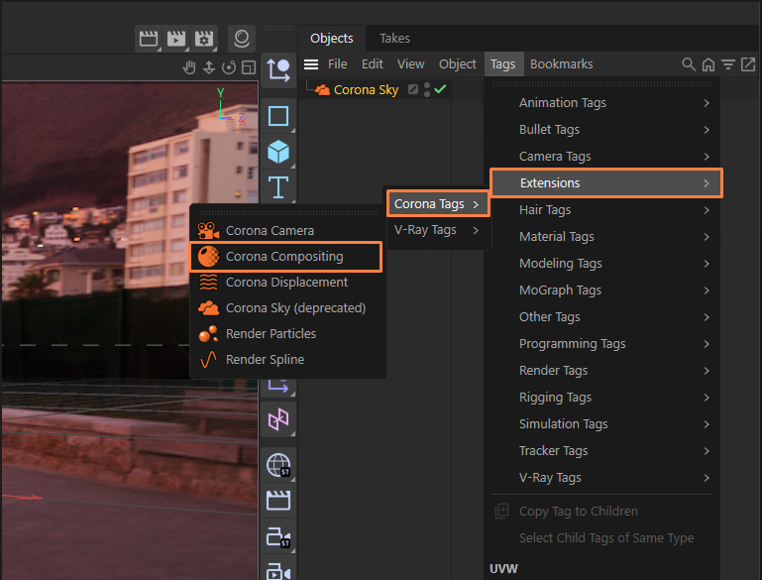Click the viewport rotate icon
This screenshot has width=762, height=580.
point(229,67)
